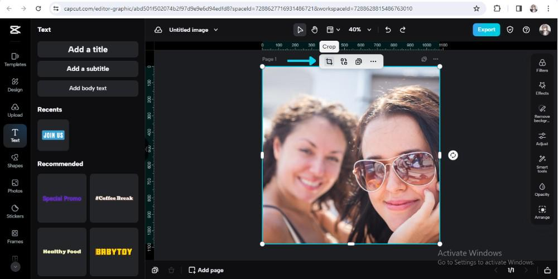This screenshot has width=558, height=279.
Task: Click the delete page trash icon
Action: coord(171,270)
